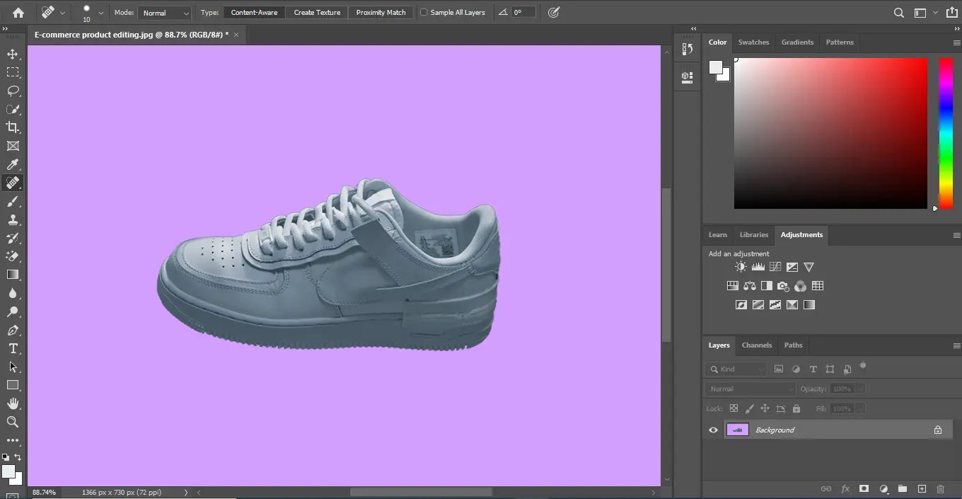Viewport: 962px width, 499px height.
Task: Activate the Type tool
Action: click(13, 348)
